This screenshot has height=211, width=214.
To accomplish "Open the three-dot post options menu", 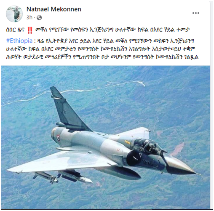I will (x=196, y=13).
